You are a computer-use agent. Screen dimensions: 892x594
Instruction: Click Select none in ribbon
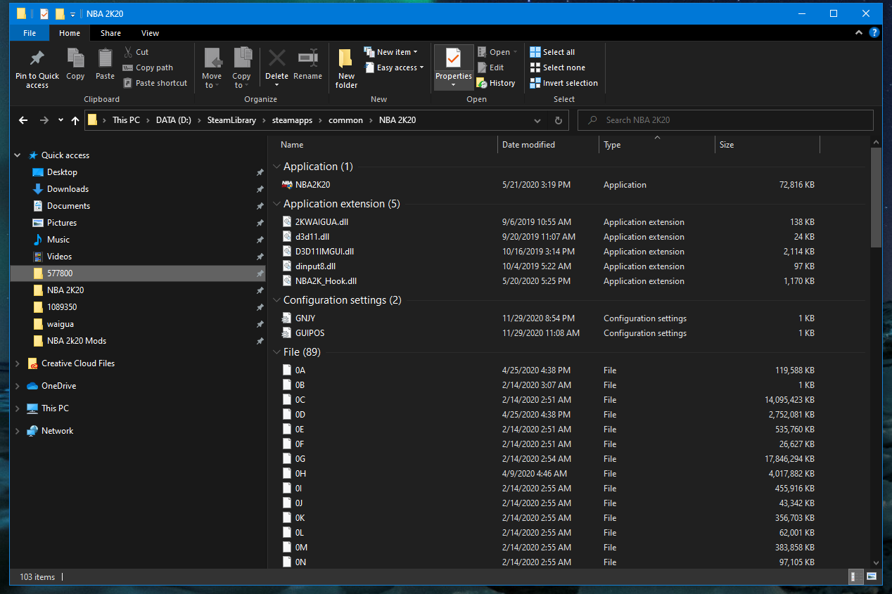pyautogui.click(x=557, y=67)
